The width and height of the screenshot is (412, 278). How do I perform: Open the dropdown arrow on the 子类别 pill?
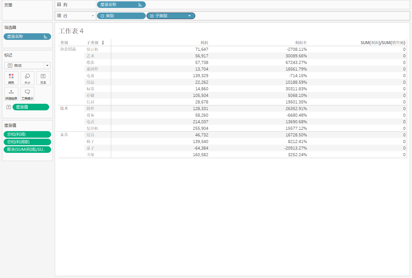(189, 16)
